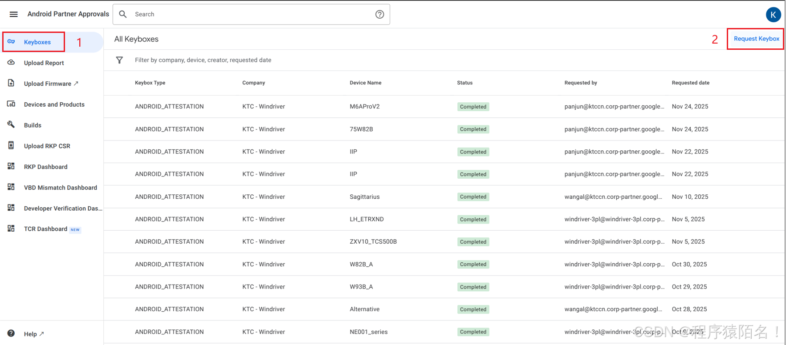Click the Upload Report cloud icon
Viewport: 786px width, 345px height.
(11, 62)
